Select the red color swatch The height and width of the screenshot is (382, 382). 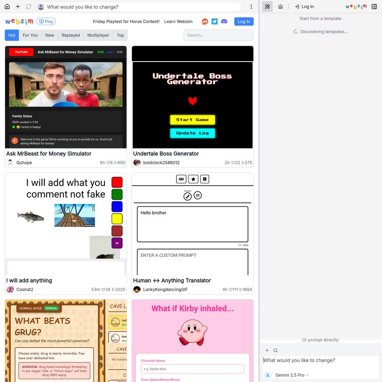tap(117, 182)
